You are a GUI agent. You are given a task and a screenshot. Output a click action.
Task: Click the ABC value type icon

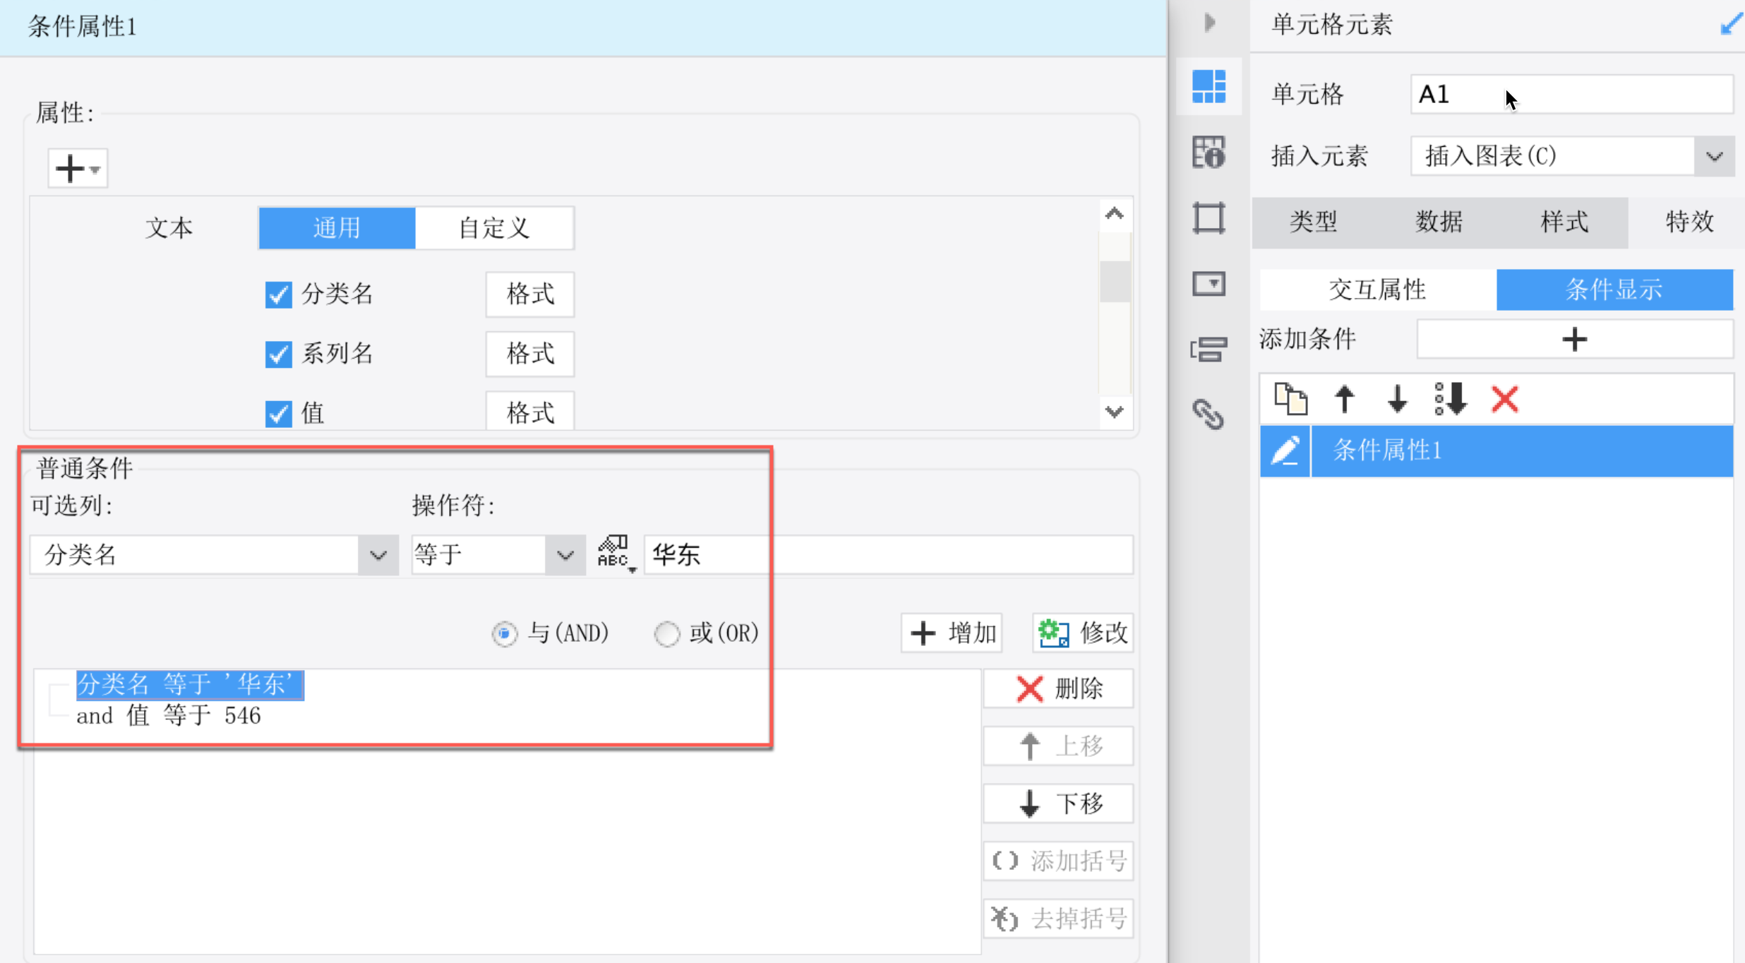614,553
